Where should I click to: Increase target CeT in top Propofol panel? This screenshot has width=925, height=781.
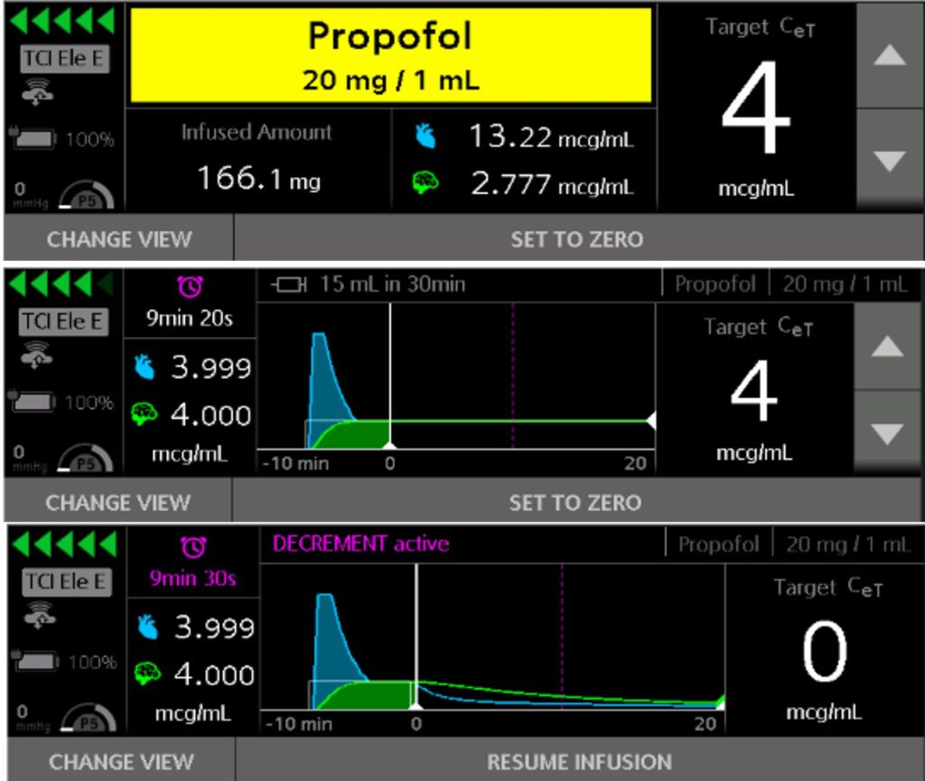point(890,56)
